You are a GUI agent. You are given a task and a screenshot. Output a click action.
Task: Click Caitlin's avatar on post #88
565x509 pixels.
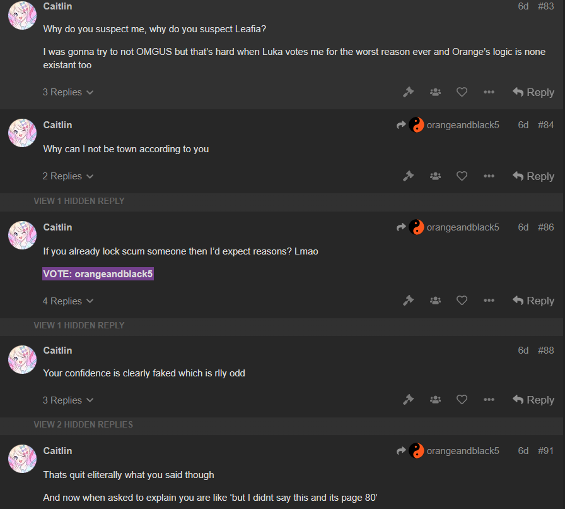(x=22, y=359)
